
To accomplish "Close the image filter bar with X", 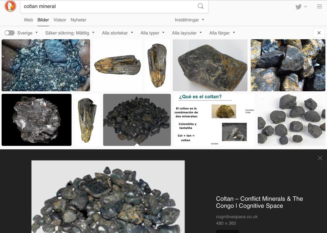I will click(x=319, y=33).
